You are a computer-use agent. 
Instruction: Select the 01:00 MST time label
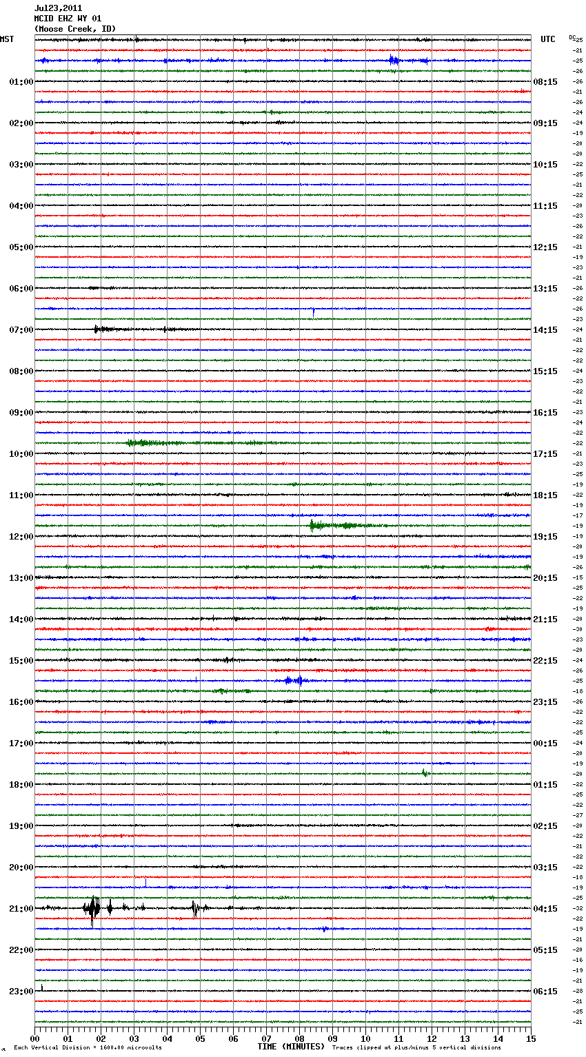[21, 82]
